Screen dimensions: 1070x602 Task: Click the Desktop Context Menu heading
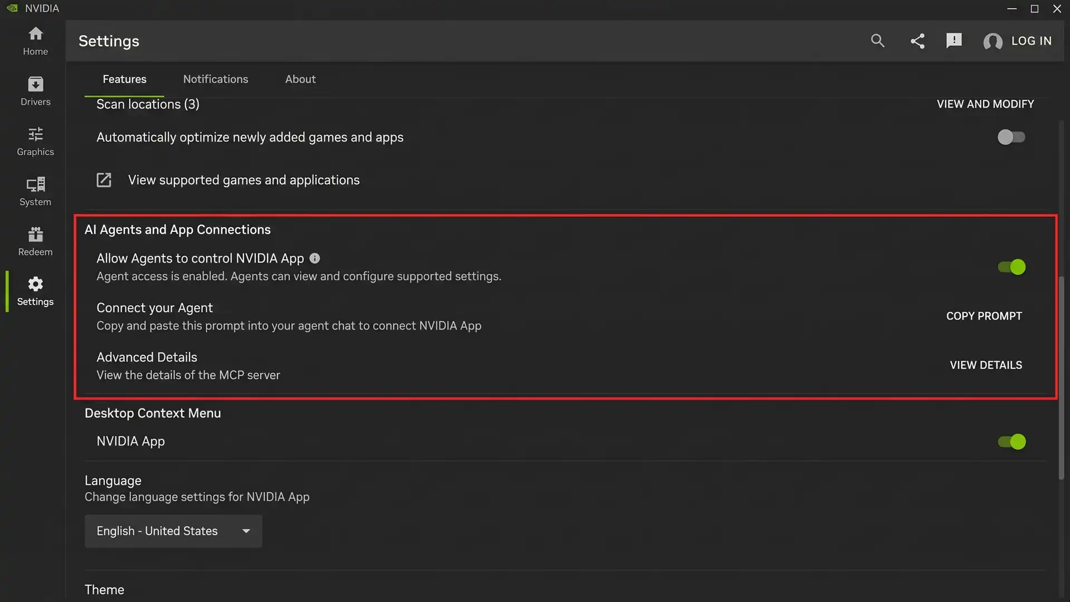pyautogui.click(x=153, y=413)
